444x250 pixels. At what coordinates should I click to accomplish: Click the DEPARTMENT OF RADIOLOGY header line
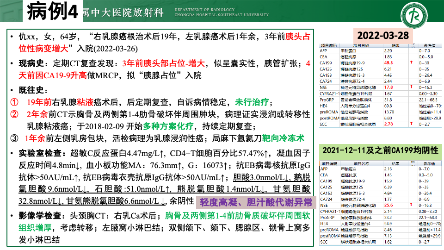[204, 10]
